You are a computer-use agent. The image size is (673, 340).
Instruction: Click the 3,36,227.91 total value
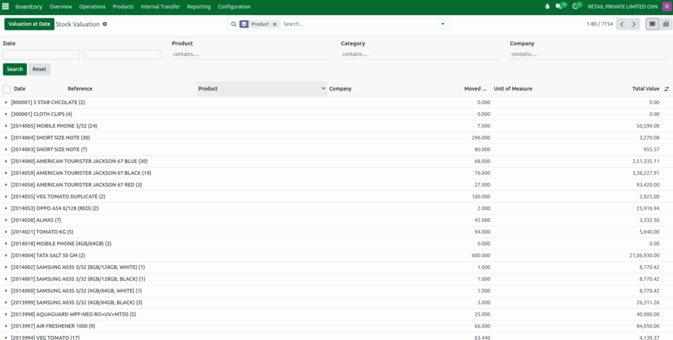point(645,173)
